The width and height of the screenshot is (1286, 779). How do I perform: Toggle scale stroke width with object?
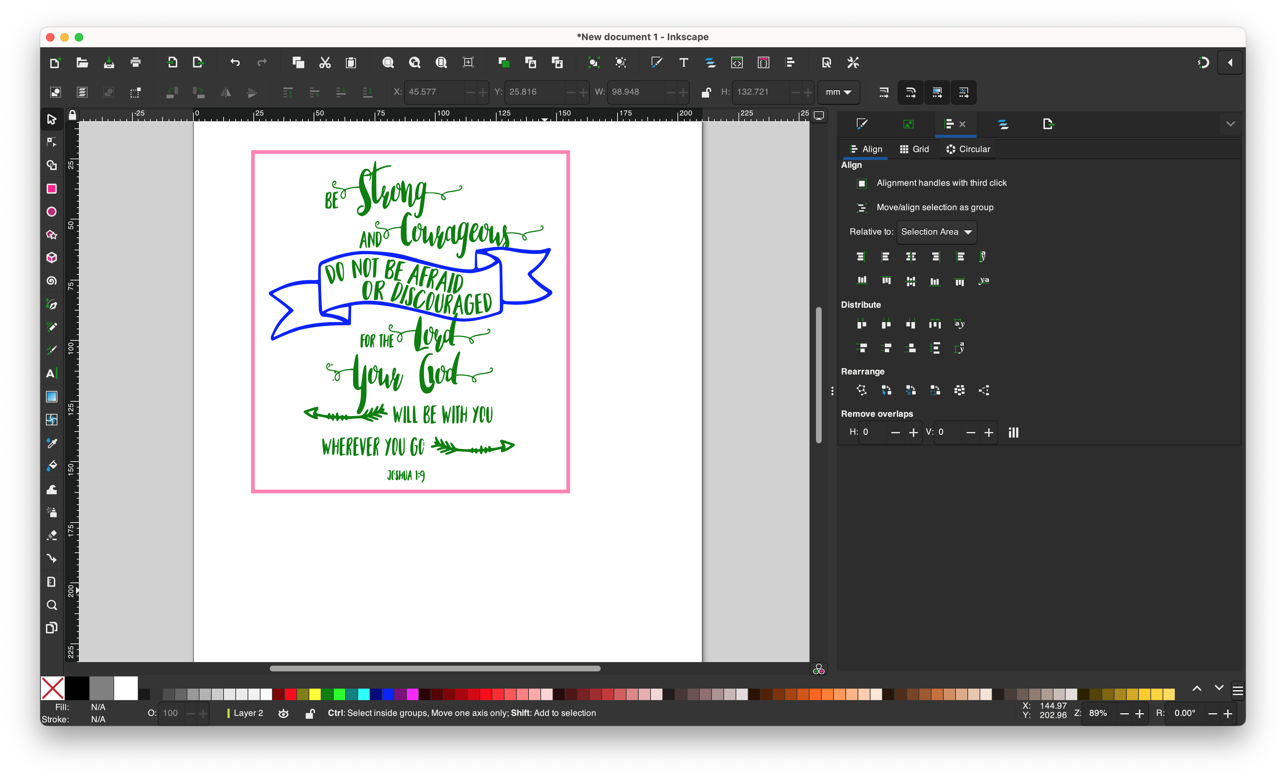pos(884,92)
